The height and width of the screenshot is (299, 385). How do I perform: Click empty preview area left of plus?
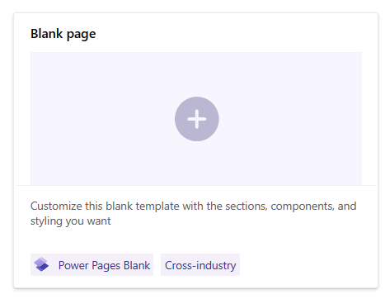click(x=102, y=119)
